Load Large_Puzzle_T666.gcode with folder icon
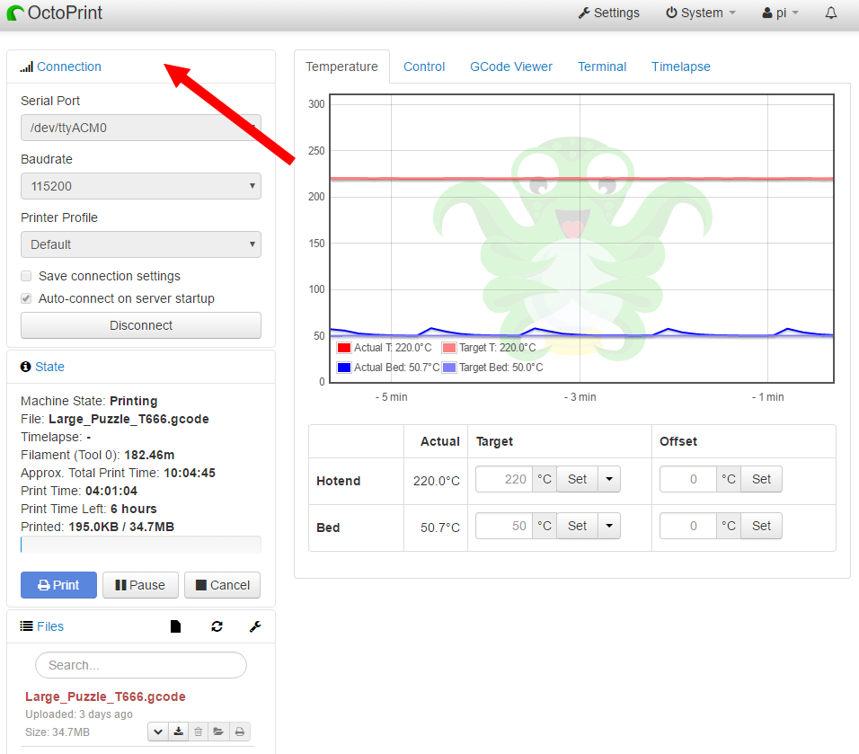The image size is (859, 754). (x=218, y=732)
